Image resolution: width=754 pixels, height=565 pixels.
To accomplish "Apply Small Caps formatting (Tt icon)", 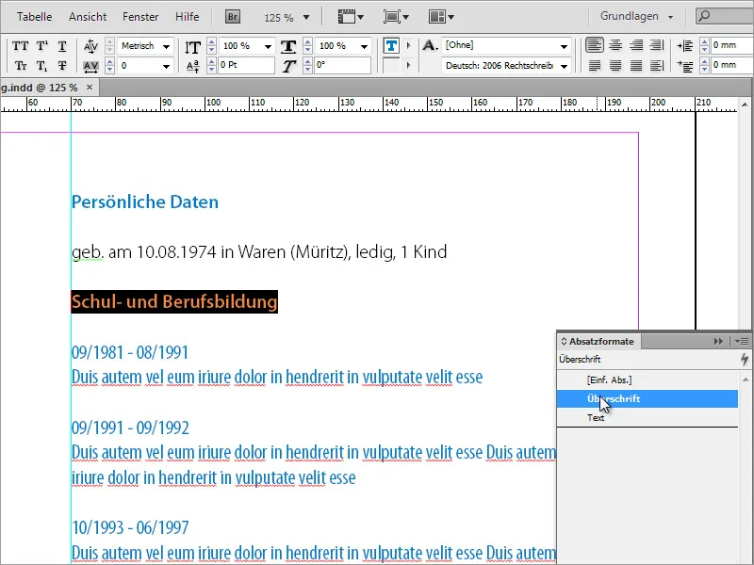I will [x=20, y=66].
